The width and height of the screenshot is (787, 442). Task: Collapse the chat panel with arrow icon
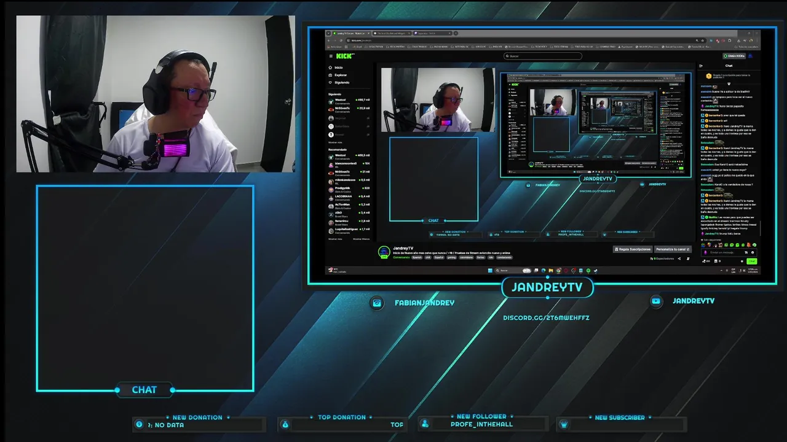coord(701,66)
